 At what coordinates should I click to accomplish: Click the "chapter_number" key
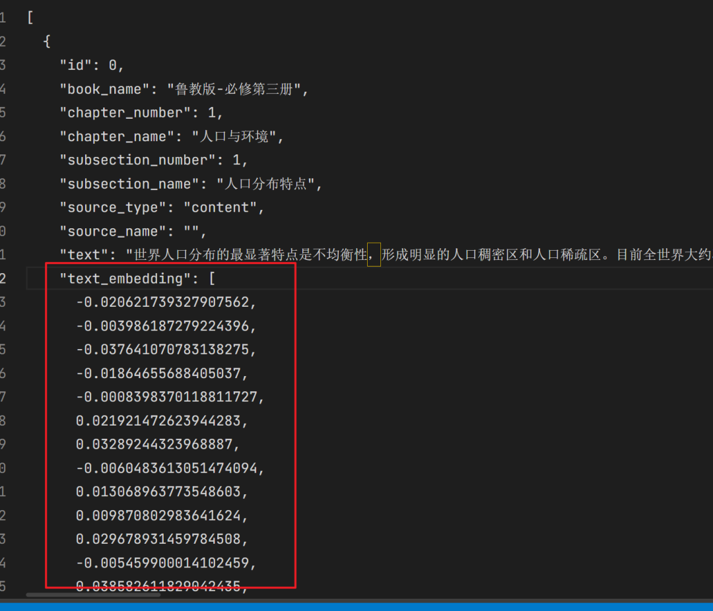pos(124,113)
